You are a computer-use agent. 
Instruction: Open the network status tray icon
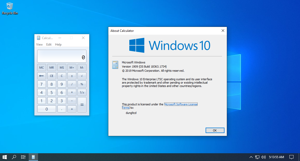coord(257,157)
